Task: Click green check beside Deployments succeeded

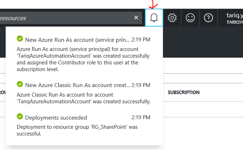Action: point(20,116)
